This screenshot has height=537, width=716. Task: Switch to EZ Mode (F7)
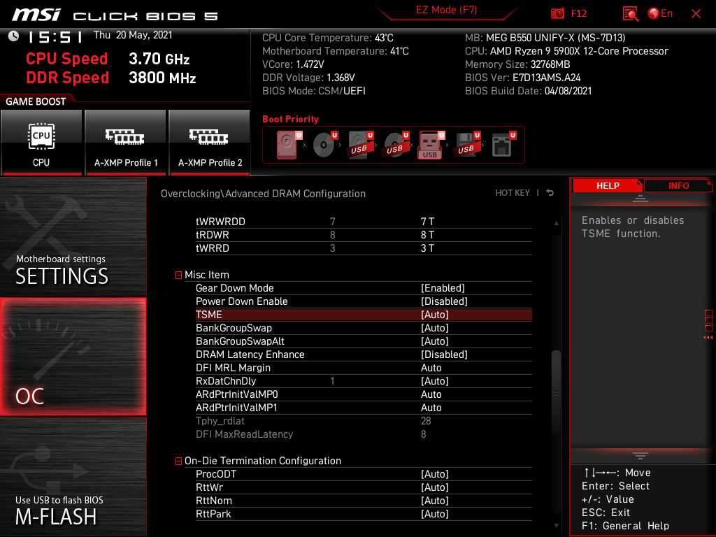(x=447, y=10)
